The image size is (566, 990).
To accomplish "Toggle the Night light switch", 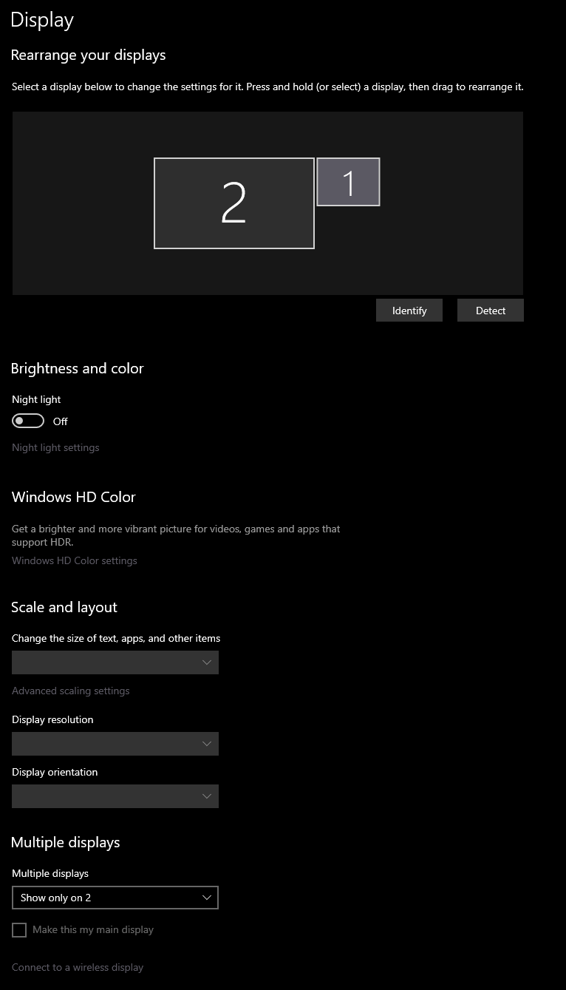I will (28, 421).
